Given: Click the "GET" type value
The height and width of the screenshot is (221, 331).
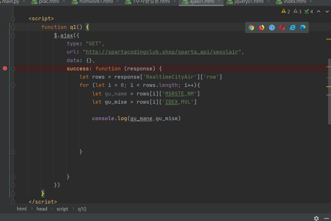Looking at the screenshot, I should click(x=93, y=44).
